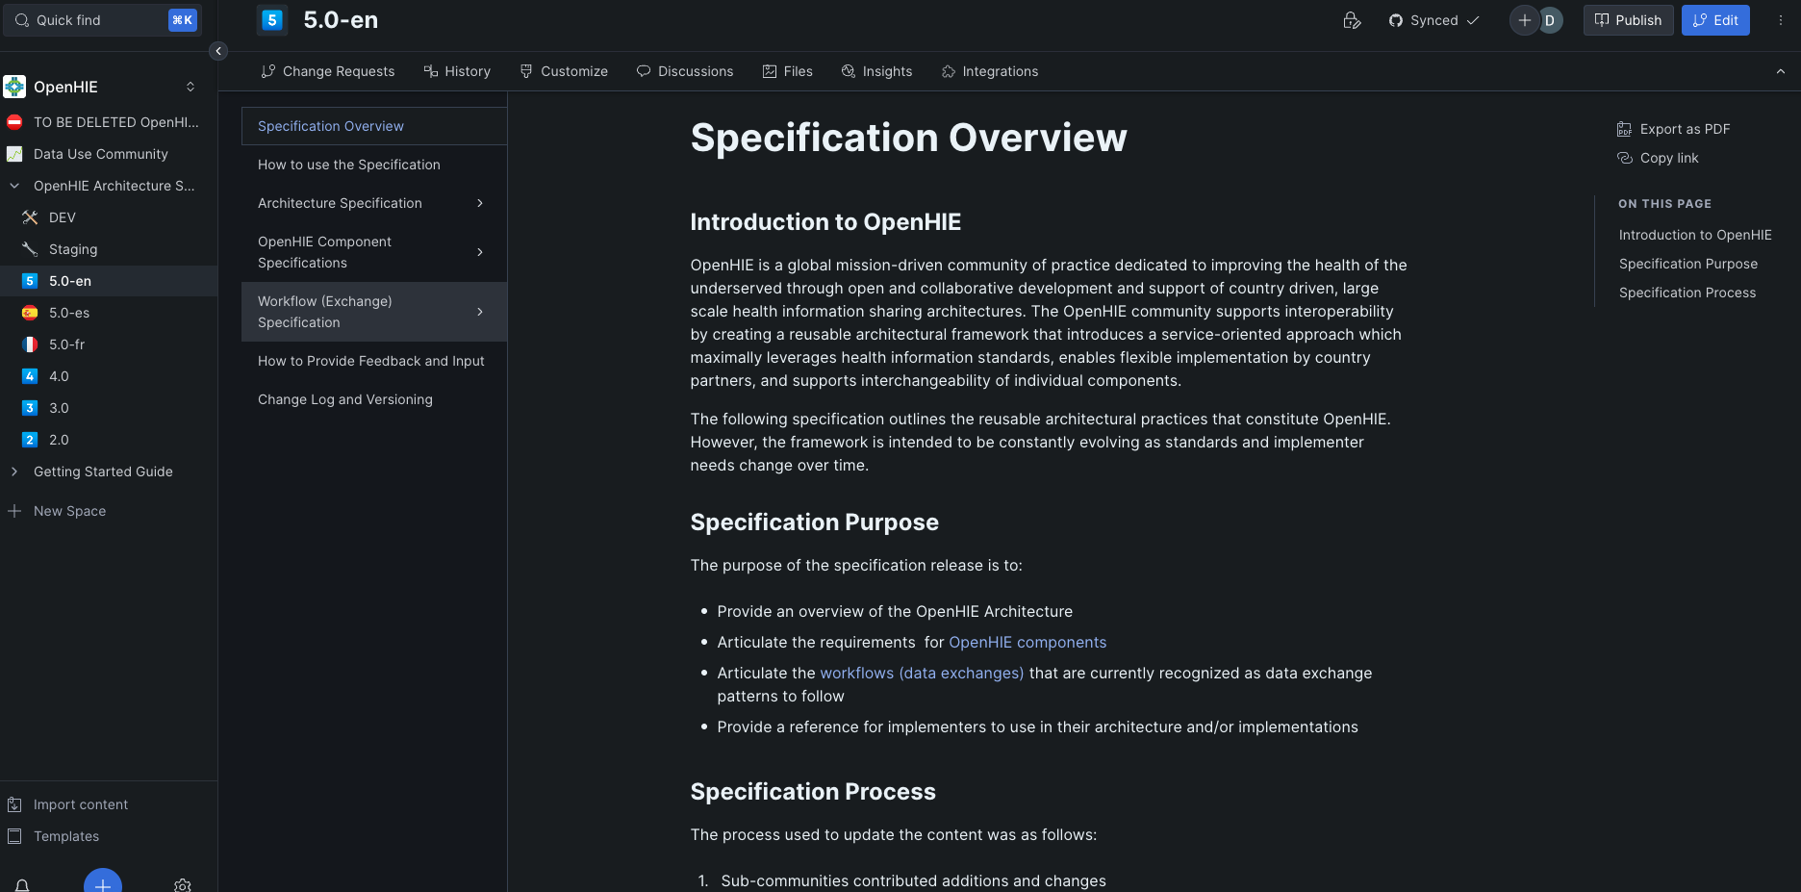Open Files tab
The image size is (1801, 892).
coord(788,71)
